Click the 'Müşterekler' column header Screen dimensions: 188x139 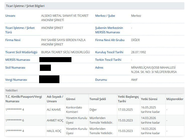(175, 99)
